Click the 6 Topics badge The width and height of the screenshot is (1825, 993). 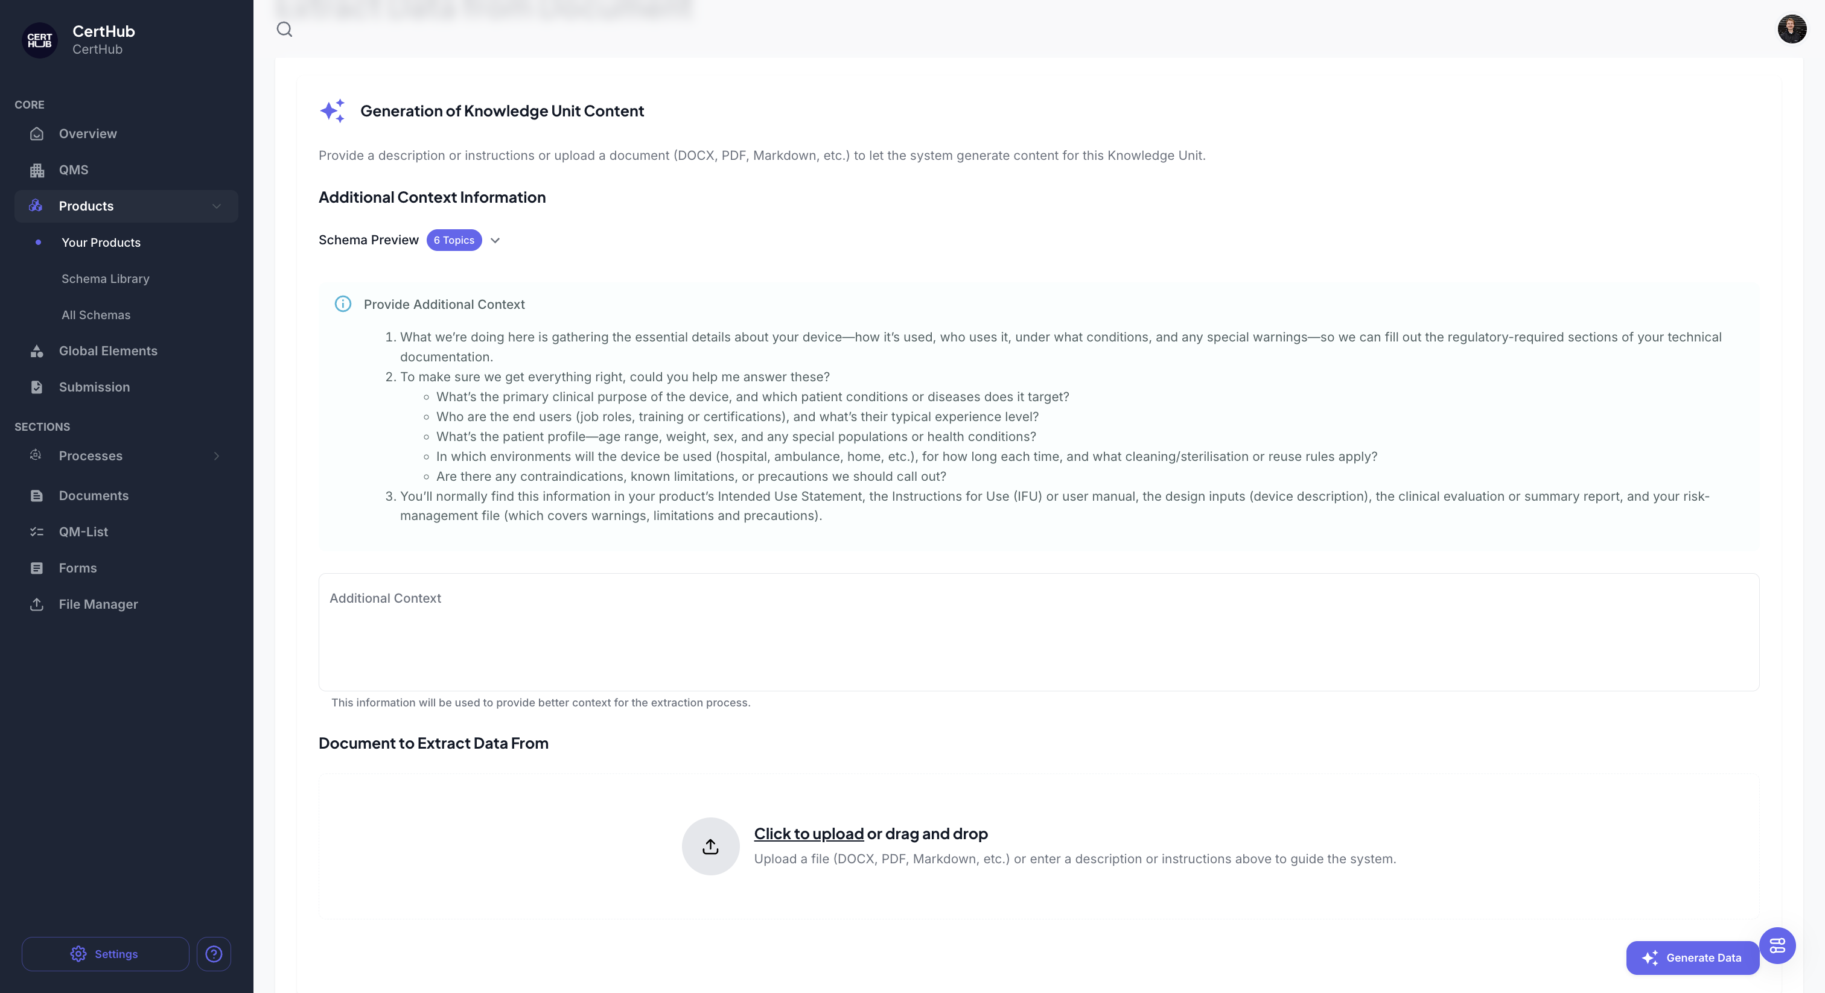453,240
